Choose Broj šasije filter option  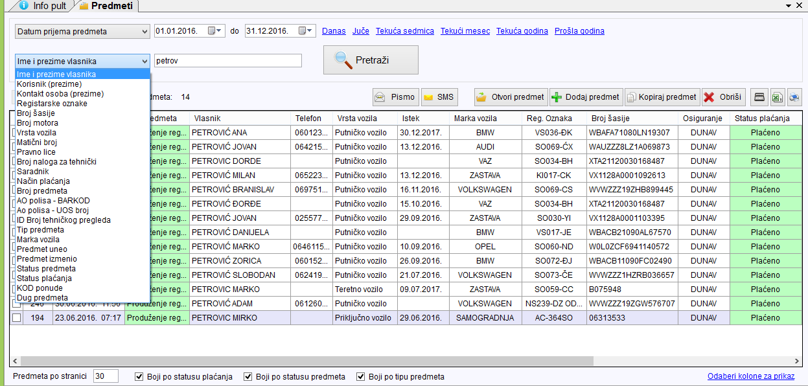click(82, 113)
